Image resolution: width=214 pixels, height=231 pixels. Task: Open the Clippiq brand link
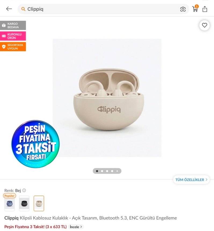pyautogui.click(x=11, y=218)
